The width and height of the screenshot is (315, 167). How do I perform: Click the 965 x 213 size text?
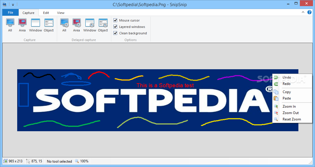click(x=16, y=161)
